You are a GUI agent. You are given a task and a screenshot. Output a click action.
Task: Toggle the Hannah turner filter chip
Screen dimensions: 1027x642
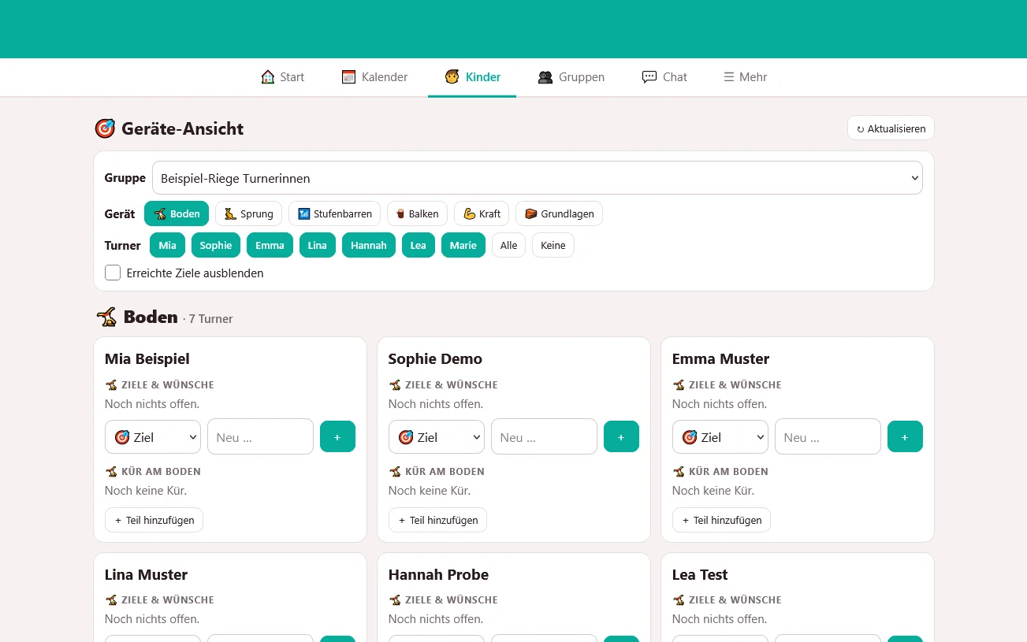pos(369,245)
